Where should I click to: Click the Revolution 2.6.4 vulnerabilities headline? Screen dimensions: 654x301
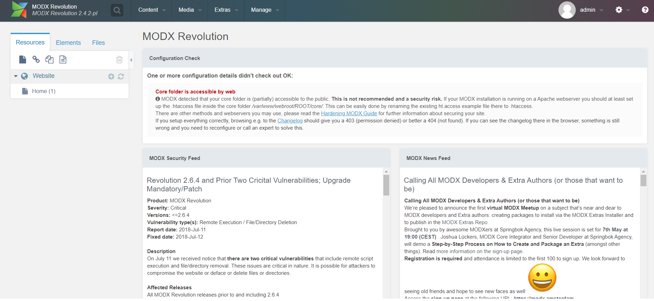coord(249,184)
